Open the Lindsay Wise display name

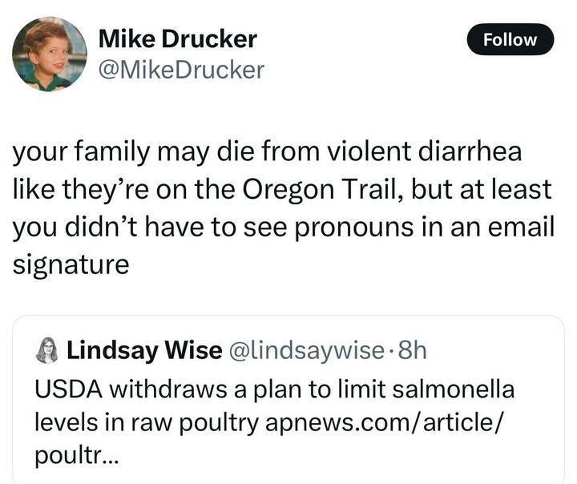coord(144,350)
